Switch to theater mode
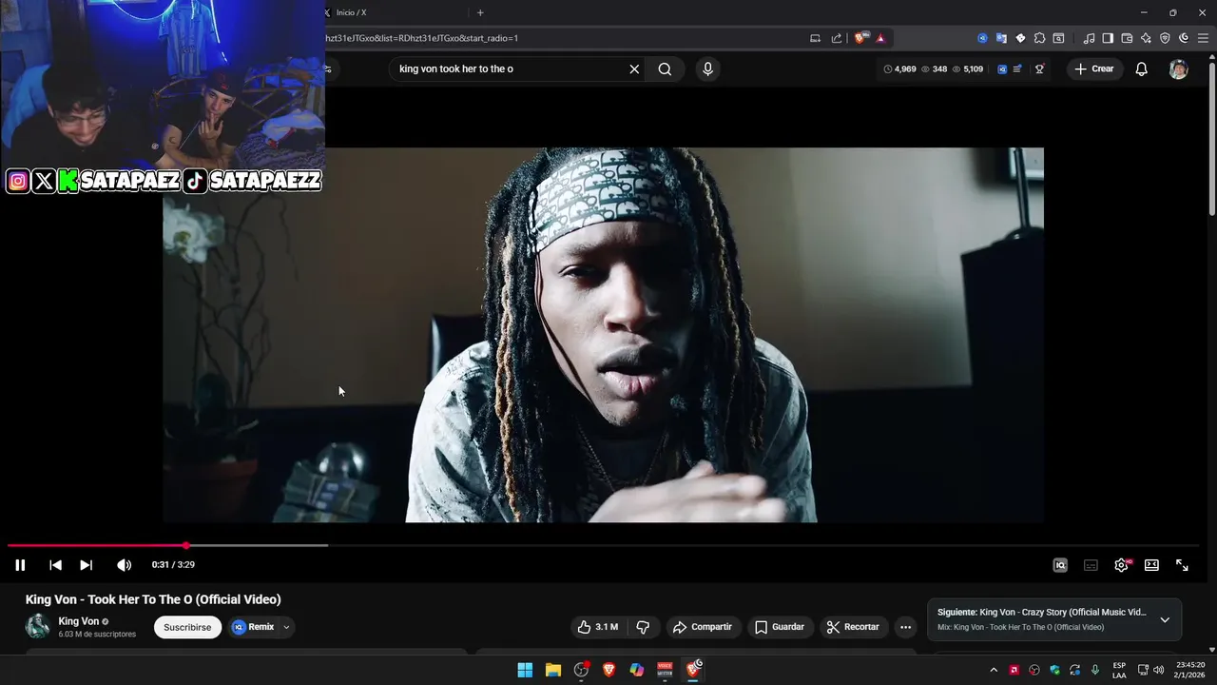1217x685 pixels. point(1151,565)
